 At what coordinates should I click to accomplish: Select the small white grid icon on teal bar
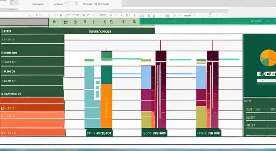coord(98,85)
